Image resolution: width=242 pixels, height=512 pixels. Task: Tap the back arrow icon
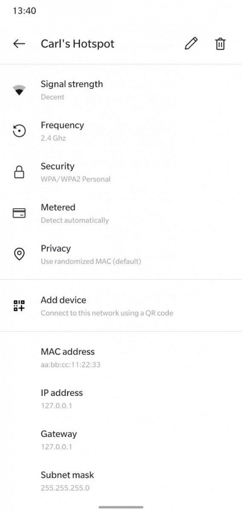click(x=19, y=44)
